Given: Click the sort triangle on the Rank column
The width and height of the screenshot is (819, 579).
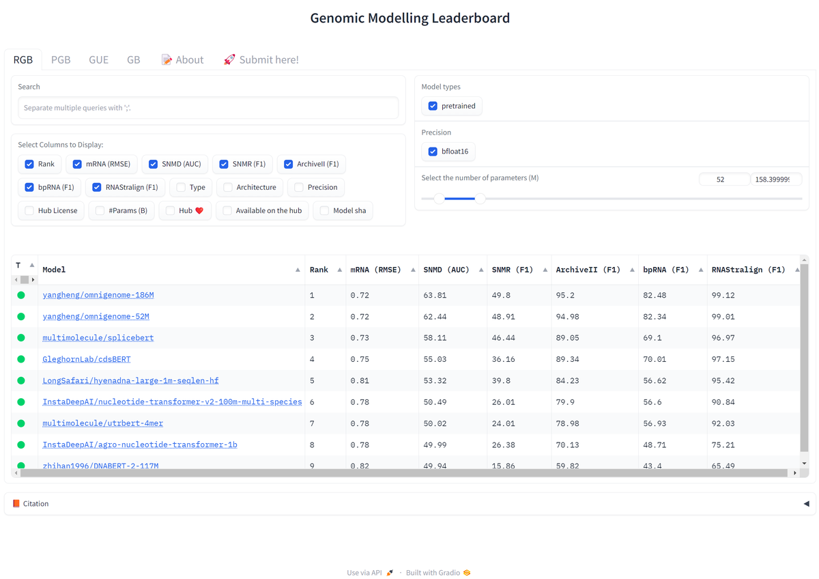Looking at the screenshot, I should tap(335, 269).
